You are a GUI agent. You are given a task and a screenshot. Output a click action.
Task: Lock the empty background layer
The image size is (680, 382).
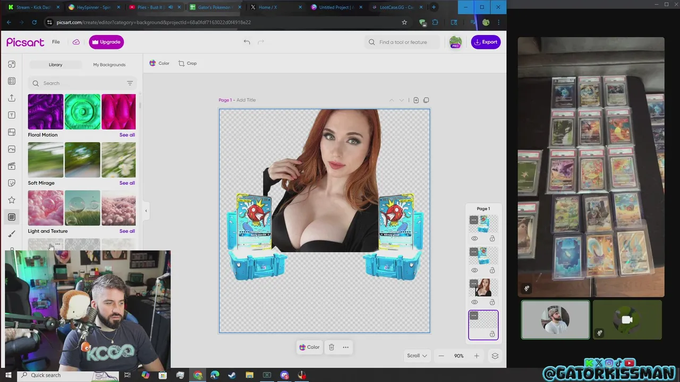pos(492,334)
